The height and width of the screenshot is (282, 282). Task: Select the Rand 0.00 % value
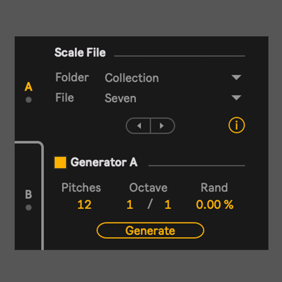215,204
